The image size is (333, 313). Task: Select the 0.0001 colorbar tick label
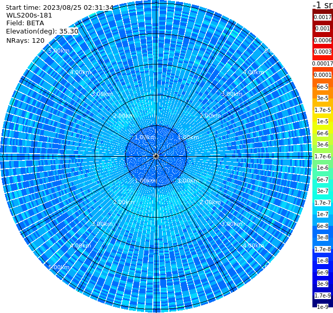point(323,75)
